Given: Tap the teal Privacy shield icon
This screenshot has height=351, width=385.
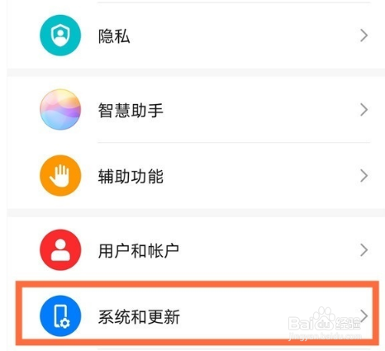Looking at the screenshot, I should (60, 36).
